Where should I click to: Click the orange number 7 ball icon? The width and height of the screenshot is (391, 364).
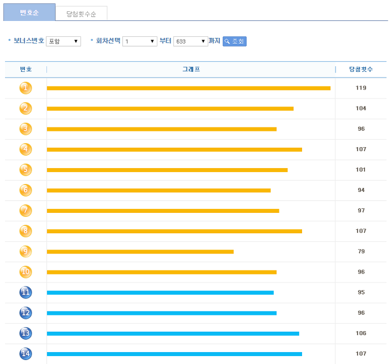pyautogui.click(x=25, y=211)
